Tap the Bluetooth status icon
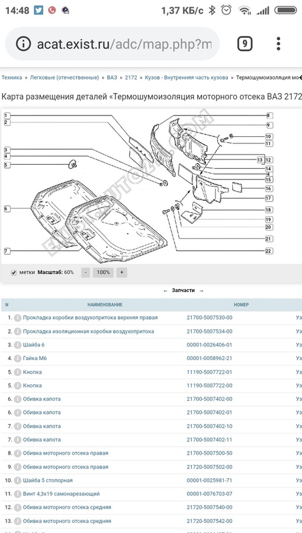The height and width of the screenshot is (533, 302). coord(212,10)
